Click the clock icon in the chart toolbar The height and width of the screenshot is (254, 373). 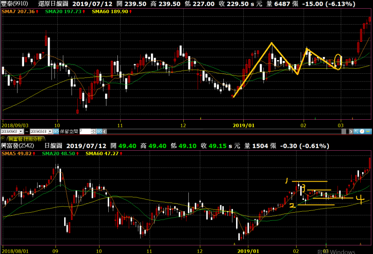(x=362, y=132)
